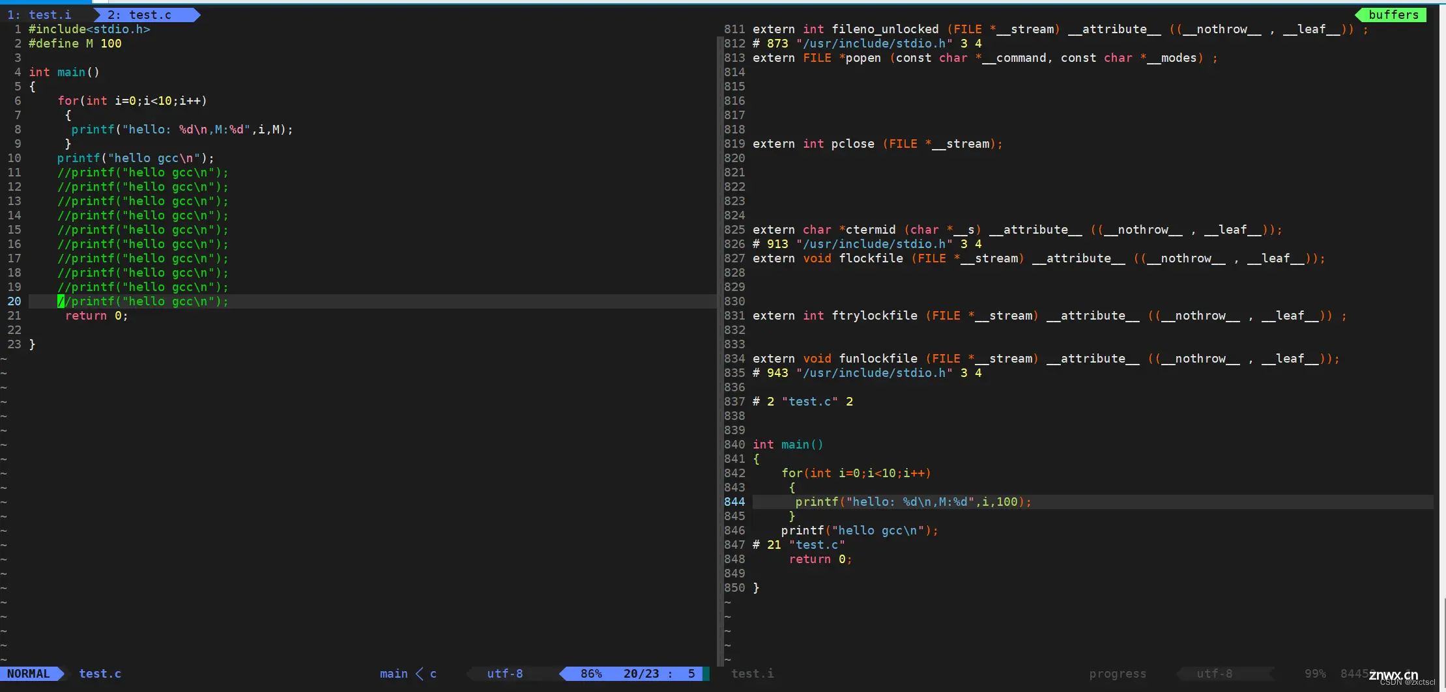Click progress label in right statusline
This screenshot has width=1446, height=692.
1118,674
